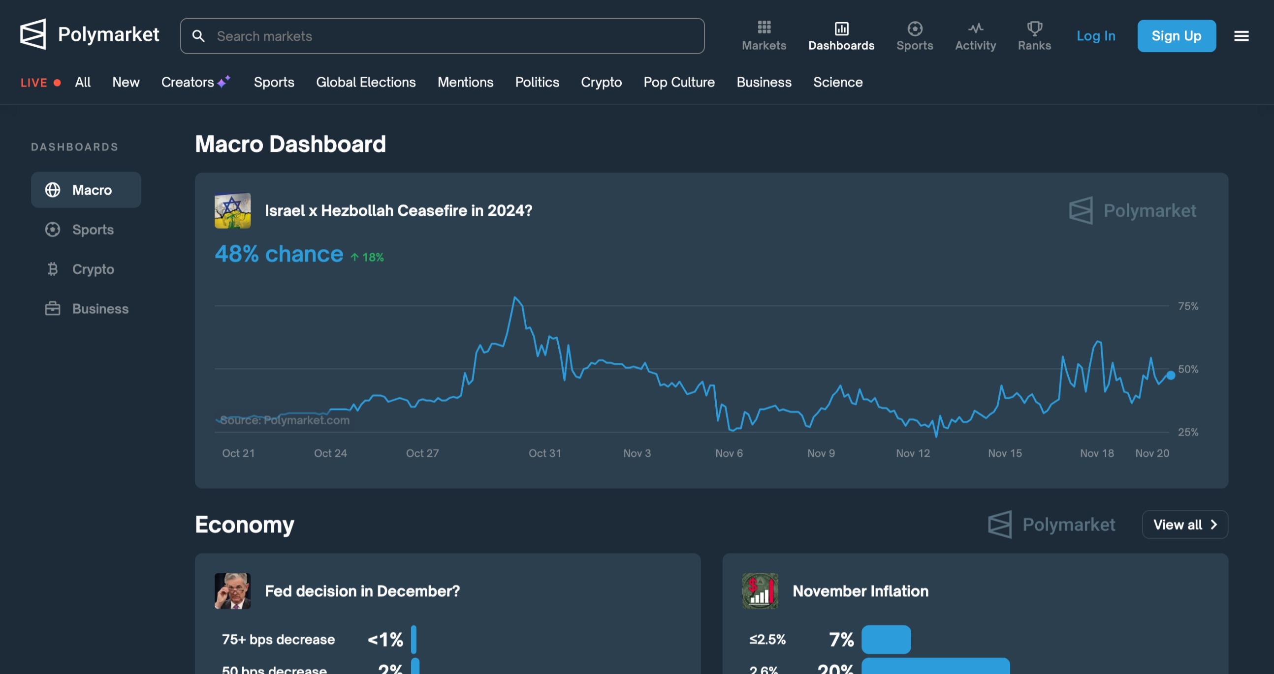Click the Sports ball icon in sidebar
Image resolution: width=1274 pixels, height=674 pixels.
pyautogui.click(x=52, y=229)
